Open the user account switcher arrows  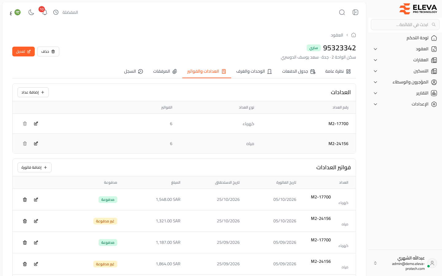coord(375,263)
